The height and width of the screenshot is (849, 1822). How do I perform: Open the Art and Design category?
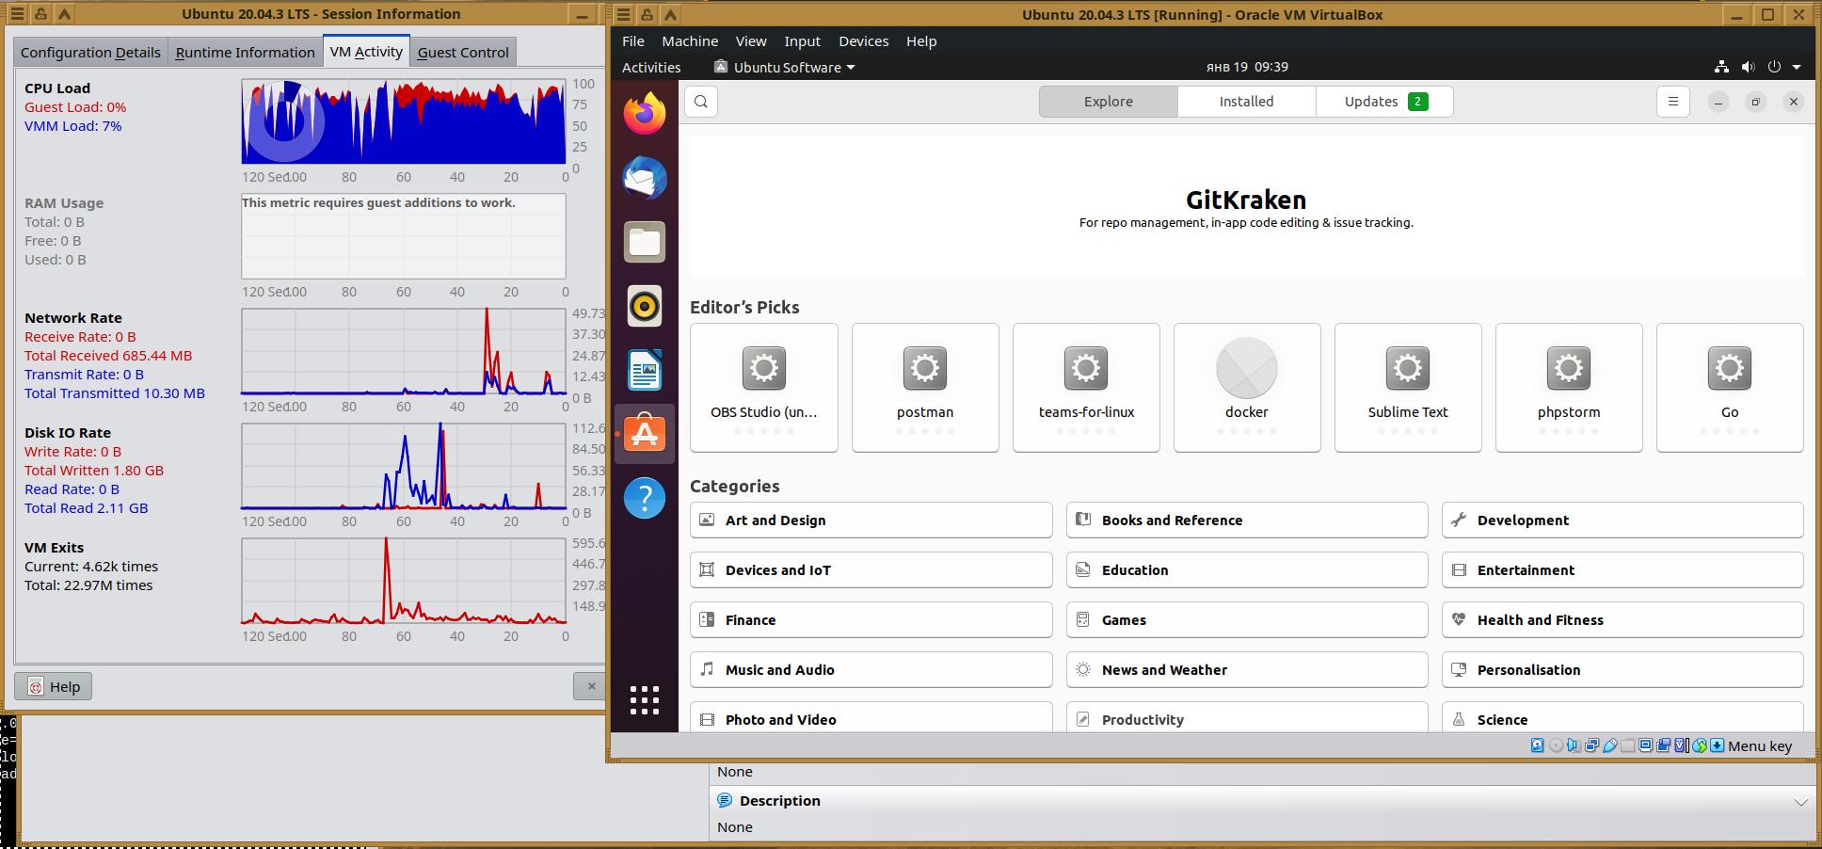pos(871,520)
